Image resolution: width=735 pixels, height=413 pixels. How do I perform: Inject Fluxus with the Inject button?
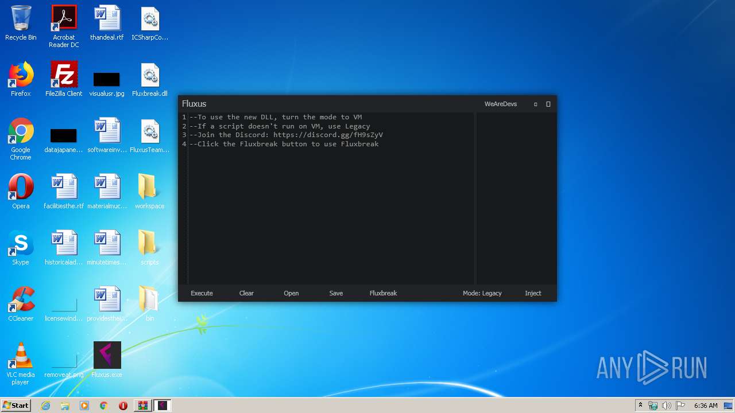point(533,293)
